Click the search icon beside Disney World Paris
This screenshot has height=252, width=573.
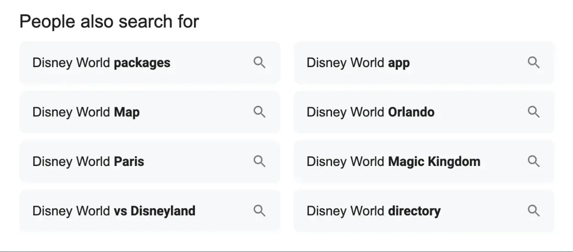tap(260, 161)
